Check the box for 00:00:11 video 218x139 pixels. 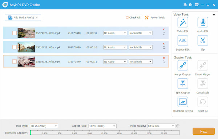coord(15,61)
